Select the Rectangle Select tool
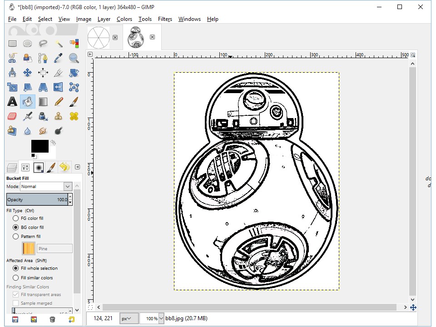This screenshot has width=436, height=327. click(12, 44)
